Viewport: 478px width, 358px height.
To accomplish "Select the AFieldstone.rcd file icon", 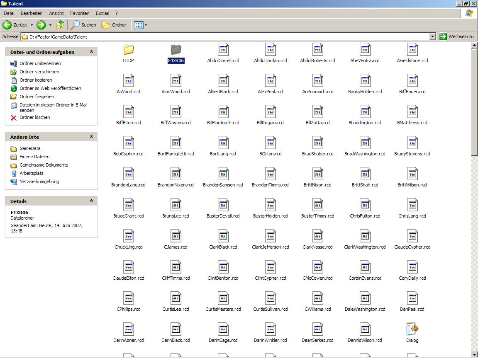I will pos(412,49).
